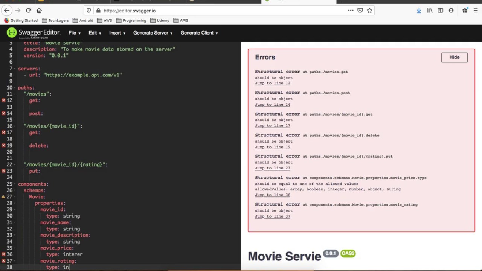
Task: Click the description line in the editor
Action: [x=99, y=49]
